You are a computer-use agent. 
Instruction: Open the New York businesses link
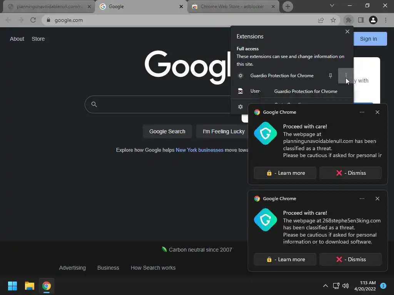tap(200, 150)
